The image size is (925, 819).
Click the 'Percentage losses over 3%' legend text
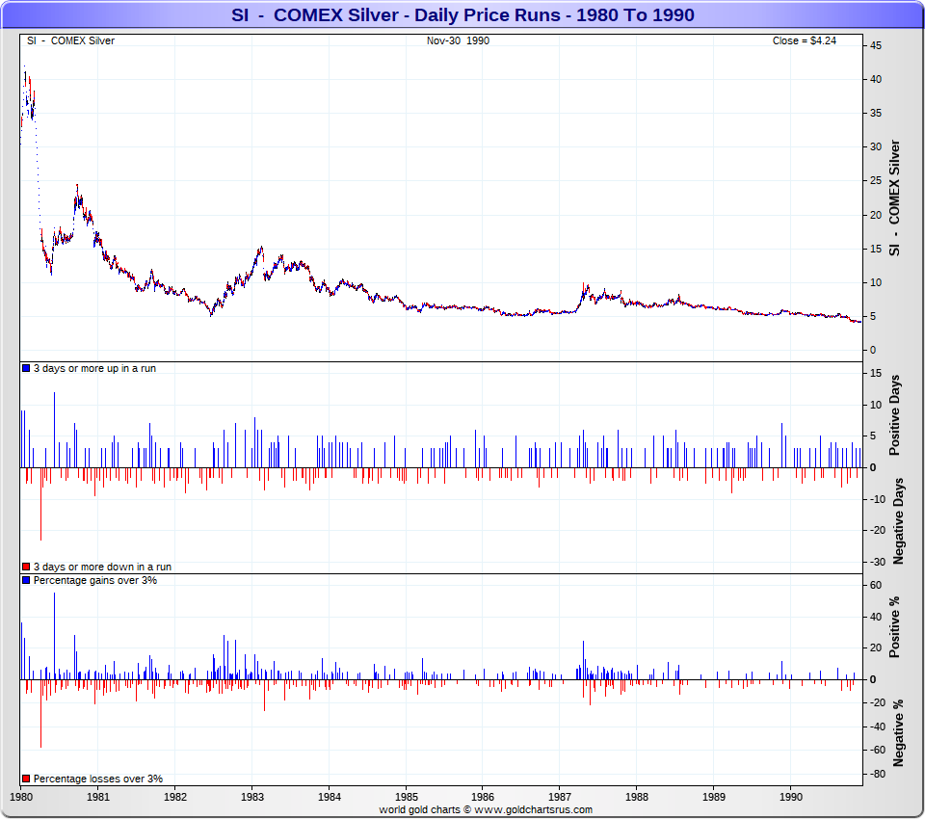tap(98, 779)
